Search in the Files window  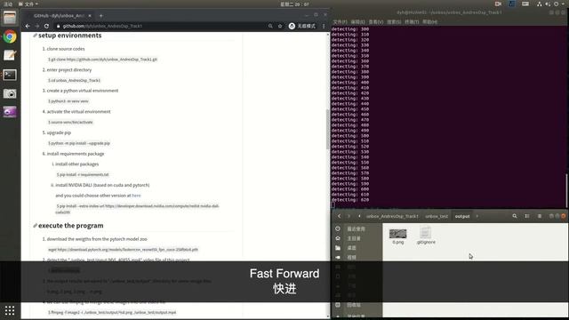click(515, 216)
